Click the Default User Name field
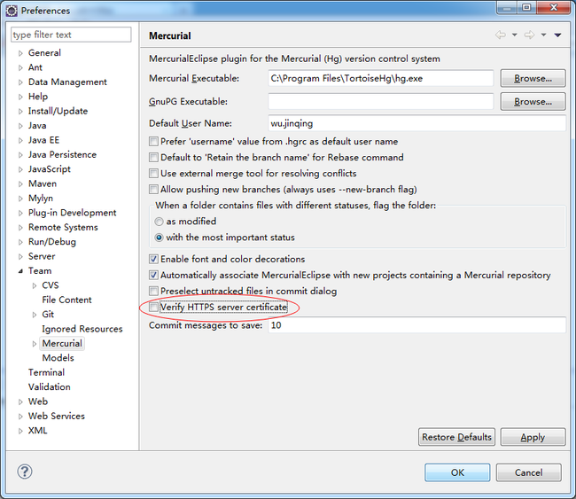576x499 pixels. pos(417,123)
